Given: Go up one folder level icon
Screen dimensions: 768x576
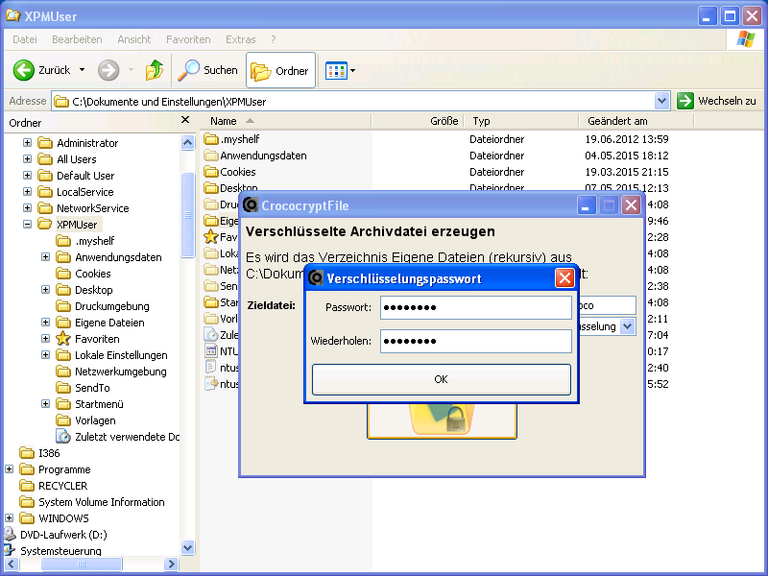Looking at the screenshot, I should [x=155, y=70].
